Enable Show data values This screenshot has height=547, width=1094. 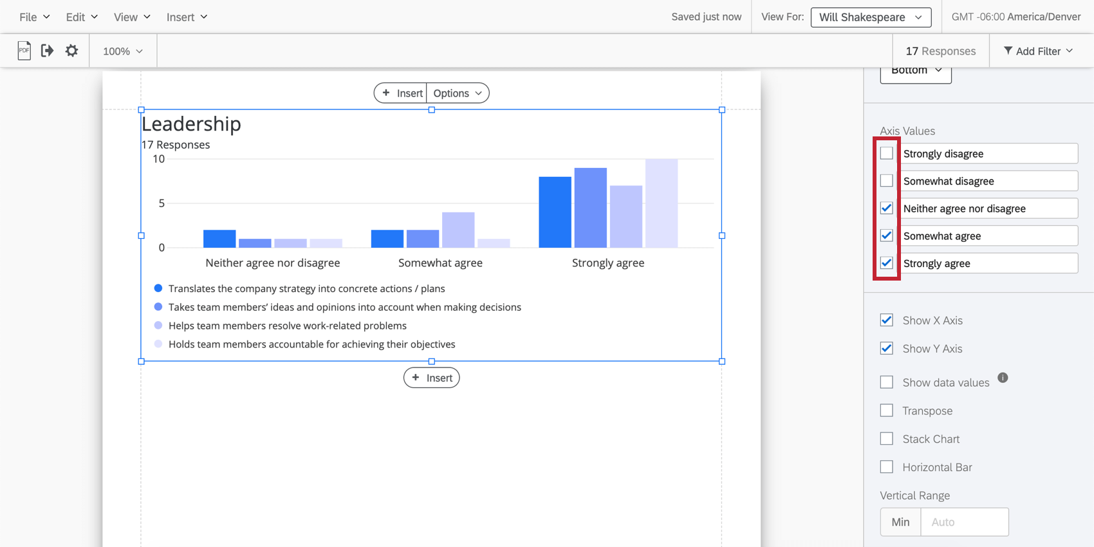887,382
